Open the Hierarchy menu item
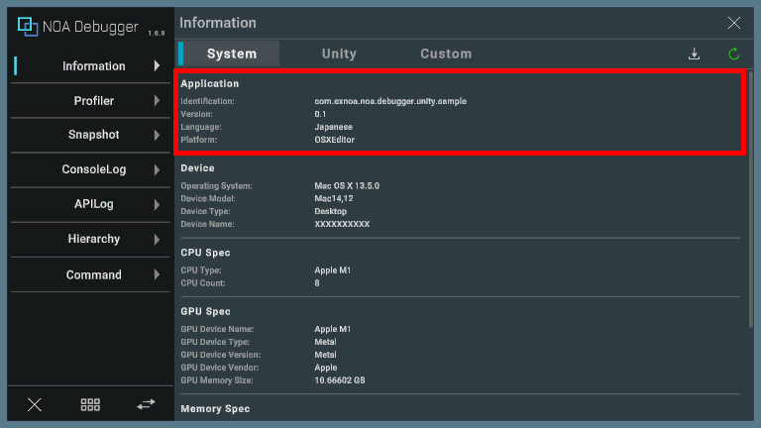Screen dimensions: 761x428 [90, 239]
